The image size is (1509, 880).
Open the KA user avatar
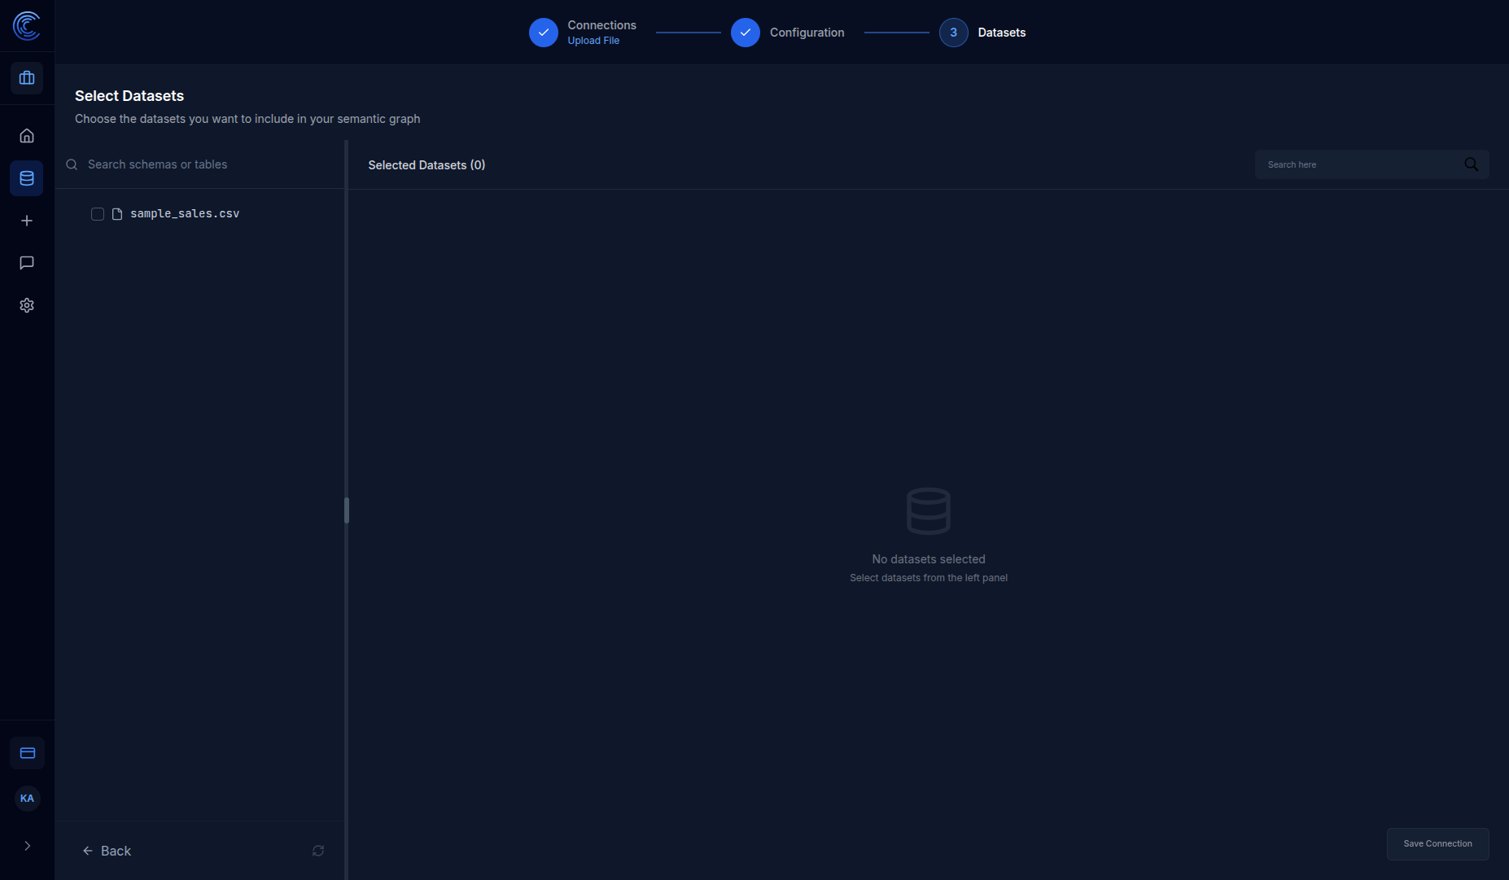coord(27,799)
